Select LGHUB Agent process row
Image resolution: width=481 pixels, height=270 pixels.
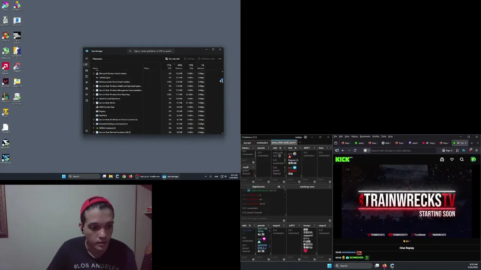(148, 78)
